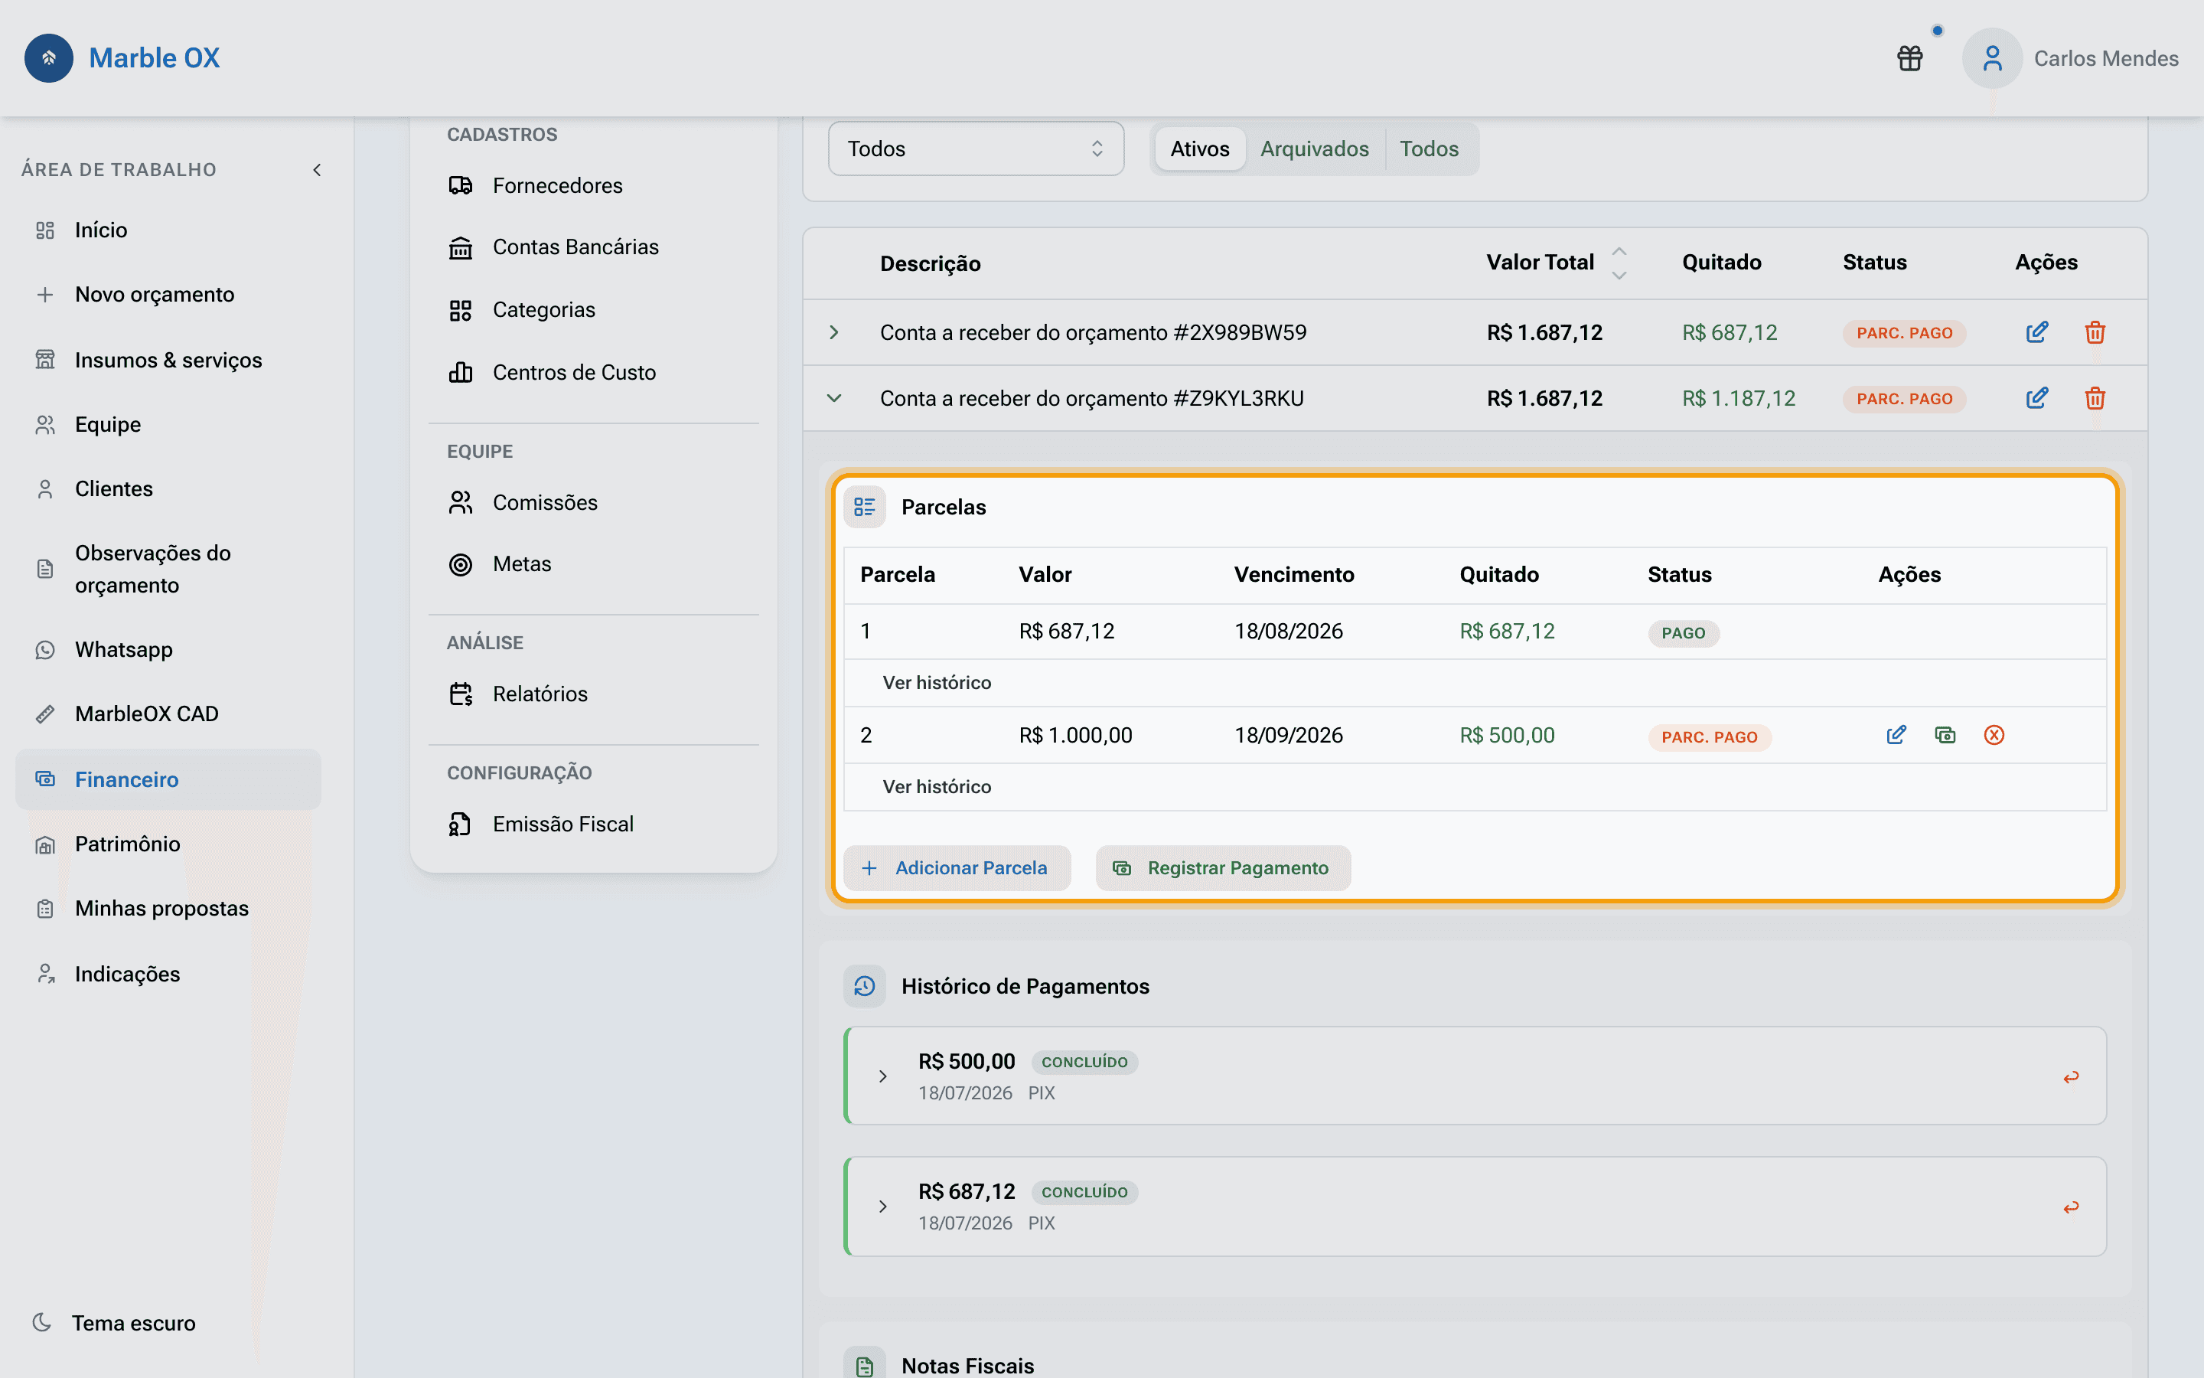This screenshot has height=1378, width=2204.
Task: Click Registrar Pagamento button
Action: coord(1222,867)
